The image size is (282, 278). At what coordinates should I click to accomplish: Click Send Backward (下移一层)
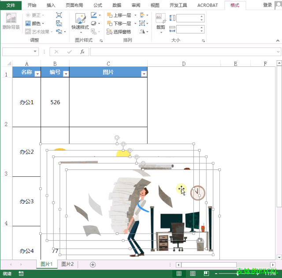(119, 23)
